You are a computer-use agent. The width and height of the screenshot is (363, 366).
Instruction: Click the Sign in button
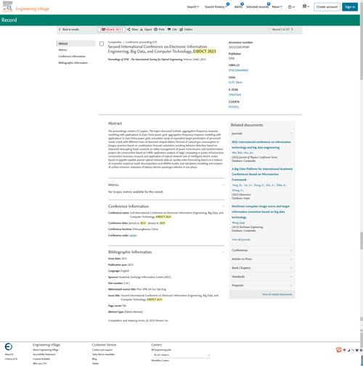pos(350,7)
